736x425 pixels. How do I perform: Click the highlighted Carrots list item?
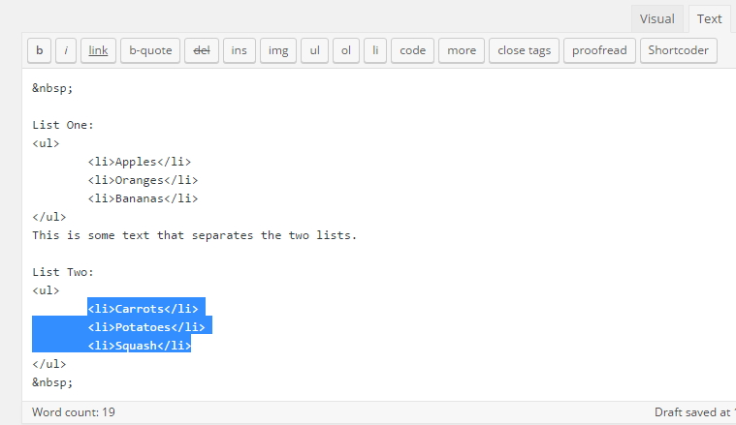tap(143, 309)
